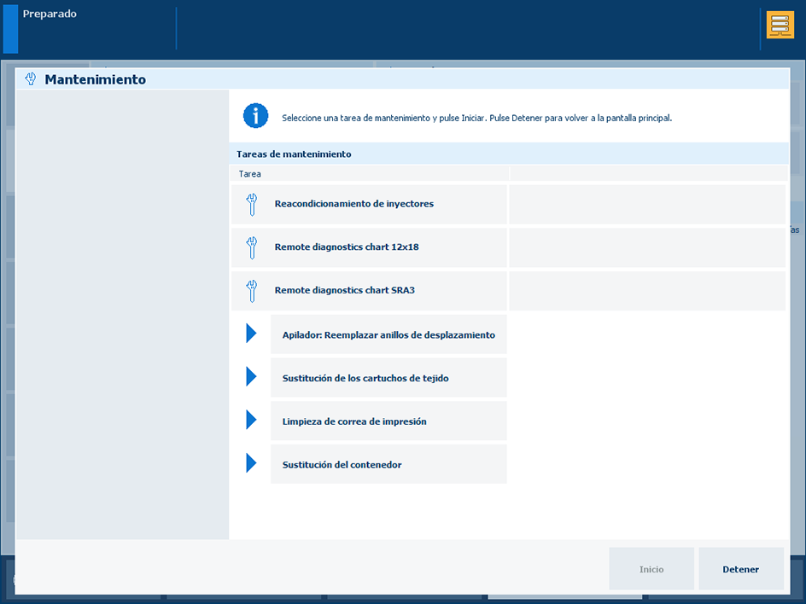Click the Tareas de mantenimiento section header

[509, 154]
